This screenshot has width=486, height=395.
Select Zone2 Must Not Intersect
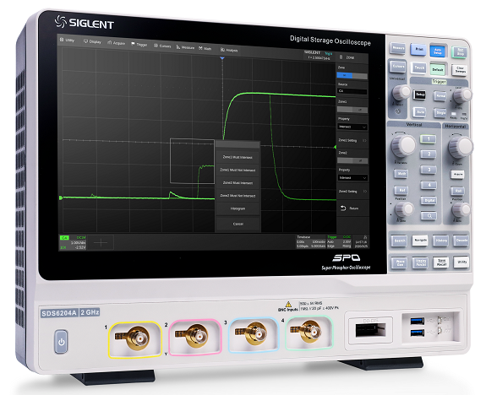(238, 196)
